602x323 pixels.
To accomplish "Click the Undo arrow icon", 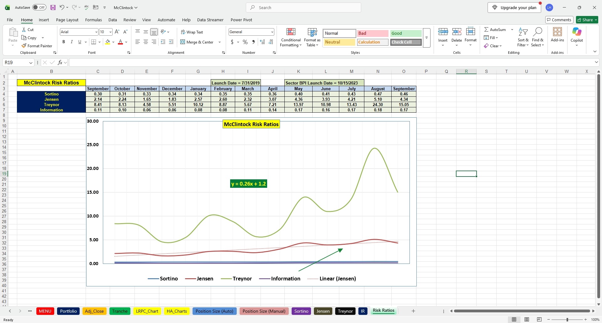I will click(x=62, y=7).
